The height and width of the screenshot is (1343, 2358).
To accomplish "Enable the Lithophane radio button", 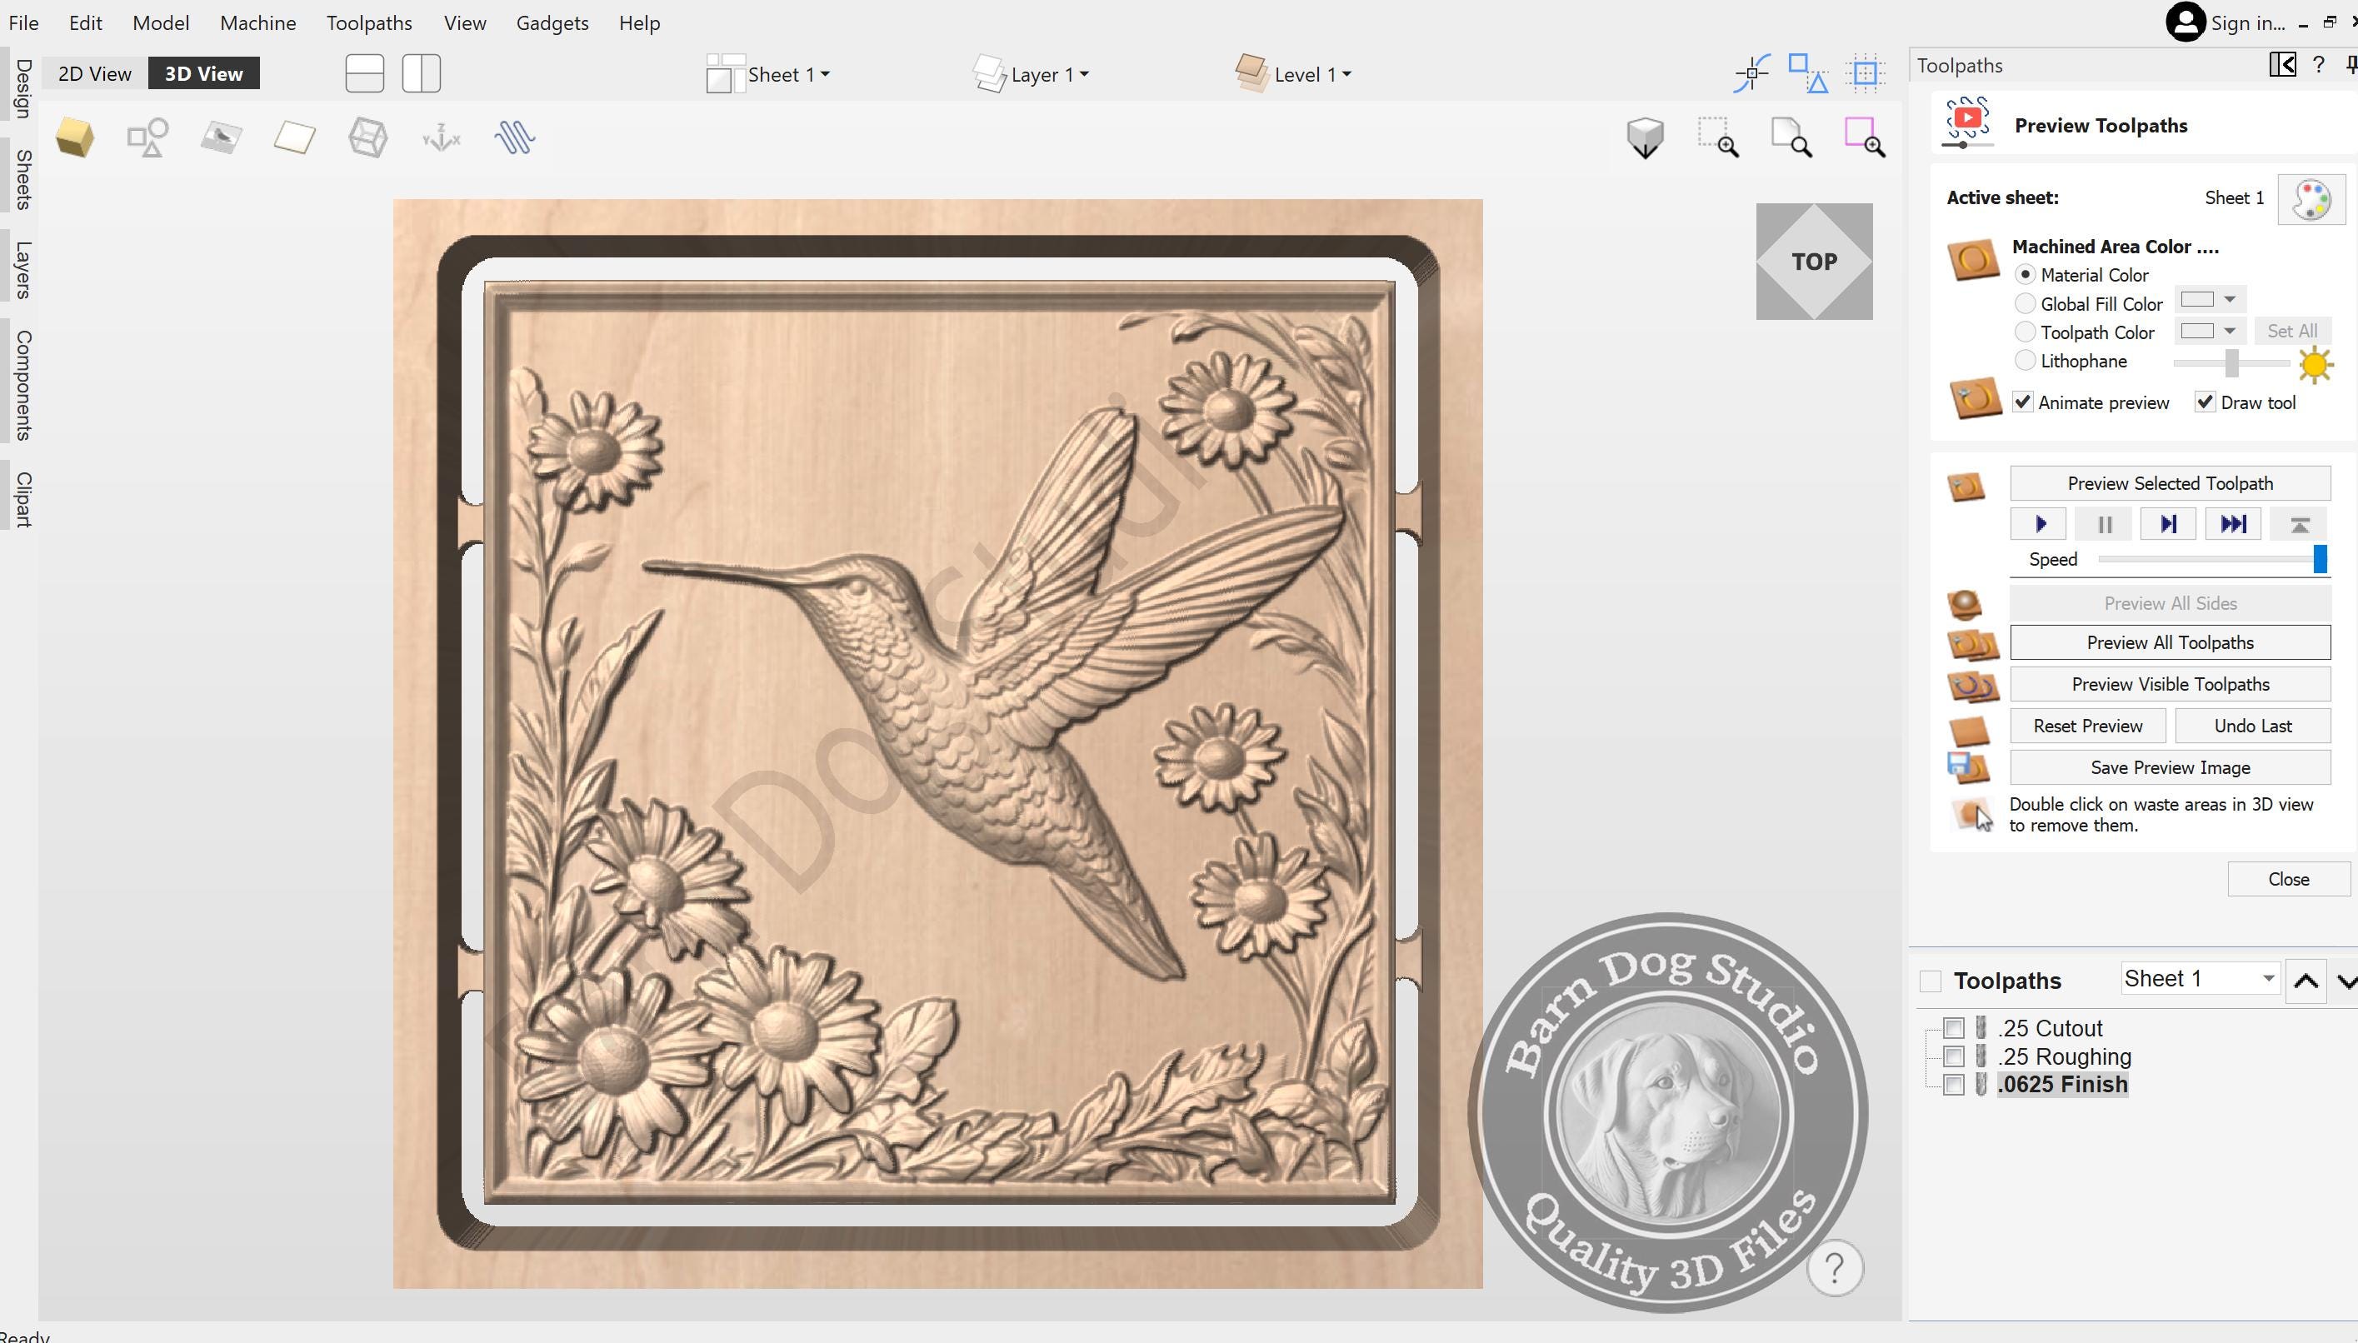I will (x=2025, y=361).
